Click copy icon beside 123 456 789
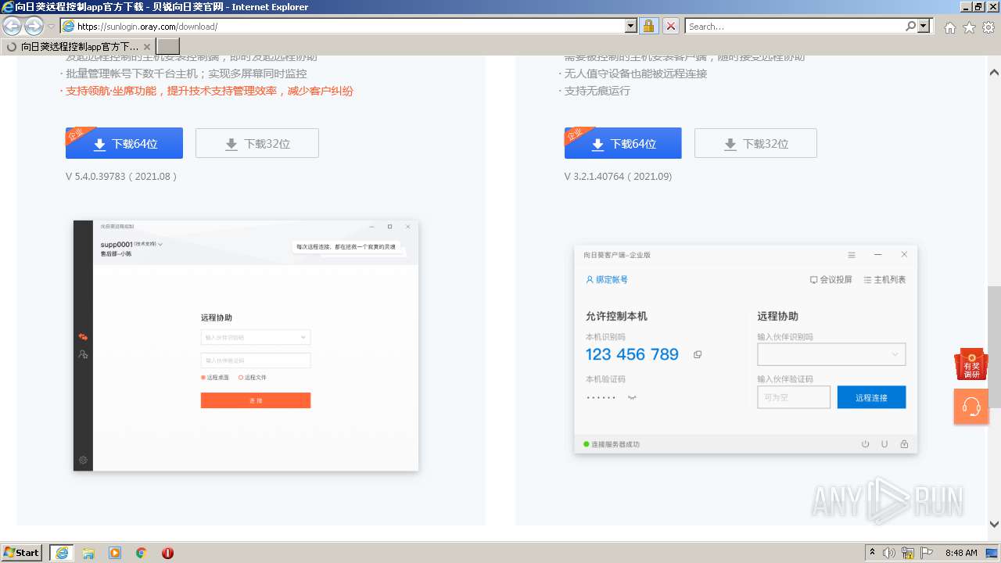Screen dimensions: 1001x563 click(698, 354)
